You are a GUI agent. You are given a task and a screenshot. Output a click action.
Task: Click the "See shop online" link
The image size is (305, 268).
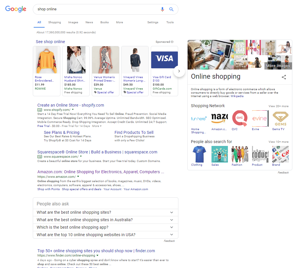click(x=50, y=42)
